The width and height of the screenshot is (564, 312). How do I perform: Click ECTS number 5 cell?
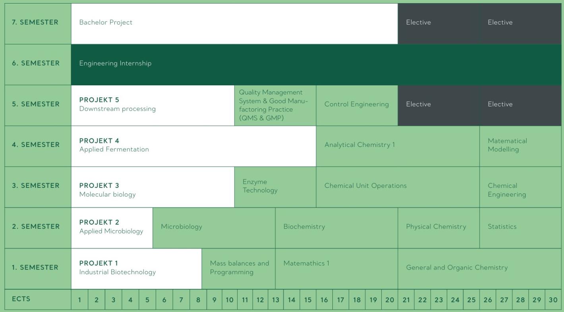[147, 300]
